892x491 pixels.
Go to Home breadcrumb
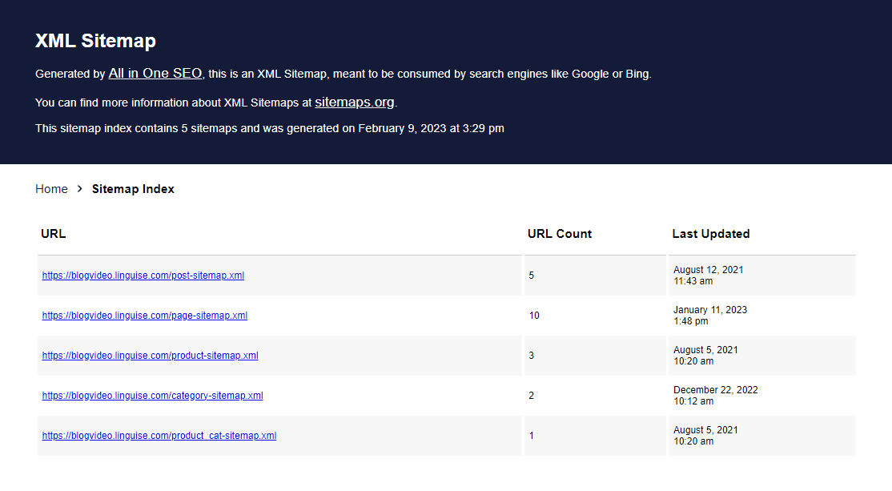[x=51, y=189]
